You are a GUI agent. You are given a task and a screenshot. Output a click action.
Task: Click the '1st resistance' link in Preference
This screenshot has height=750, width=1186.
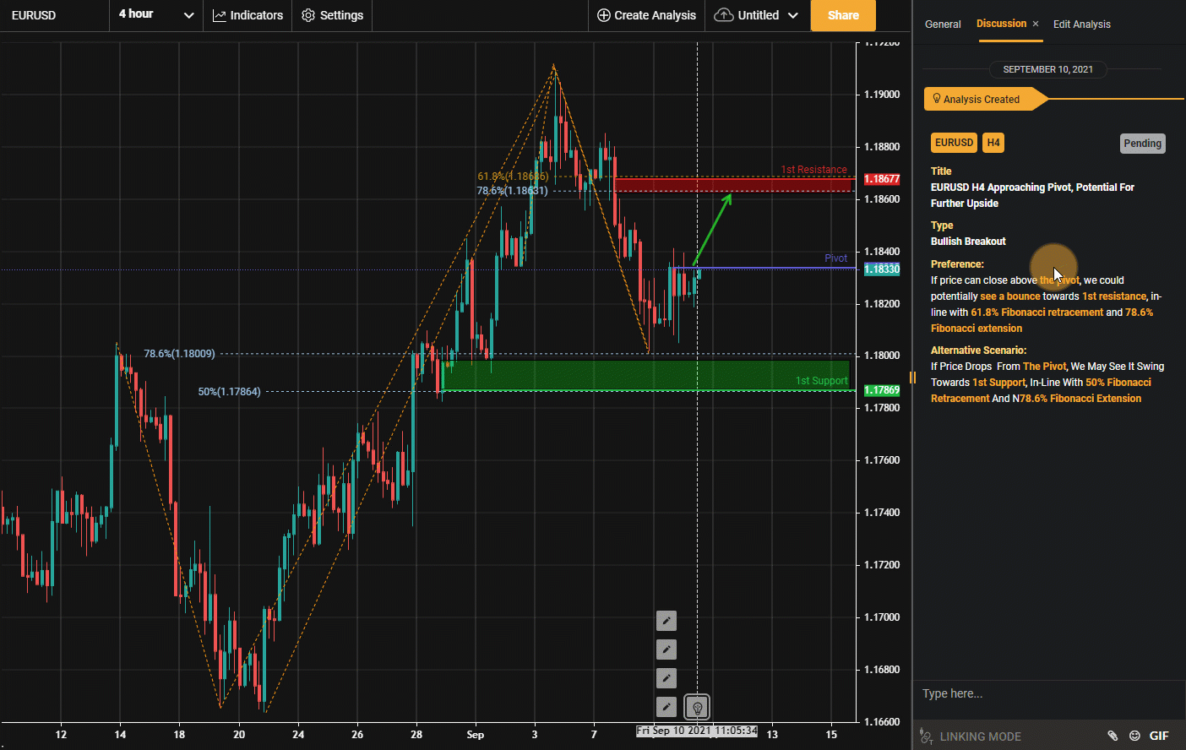click(x=1114, y=296)
